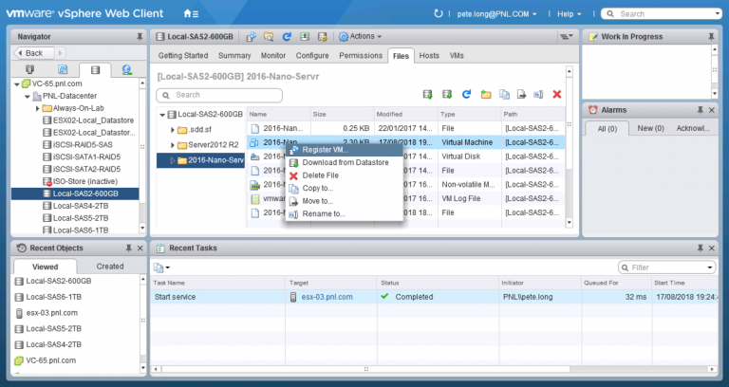Screen dimensions: 729x387
Task: Click the Manage Storage Providers icon in the title bar
Action: point(322,37)
